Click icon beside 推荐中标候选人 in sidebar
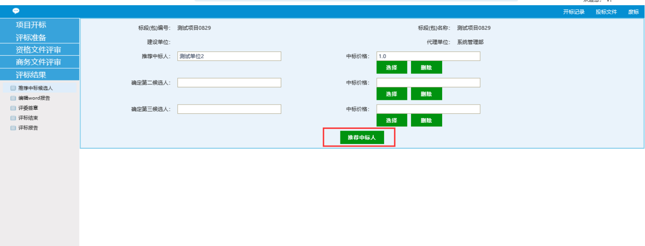 tap(13, 88)
